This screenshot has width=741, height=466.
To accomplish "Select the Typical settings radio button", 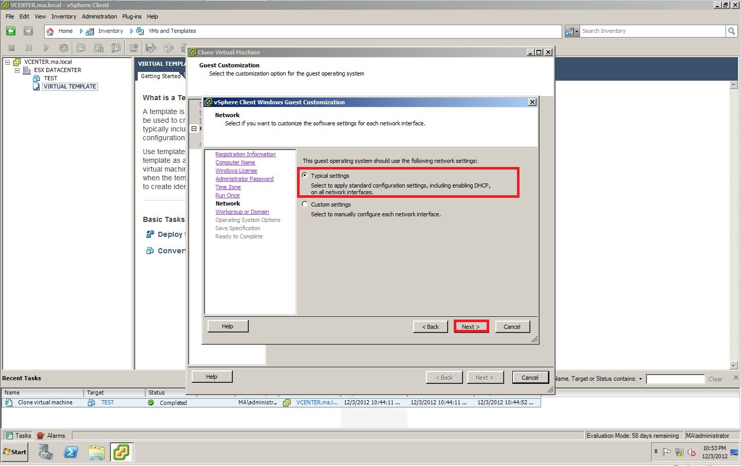I will [305, 175].
